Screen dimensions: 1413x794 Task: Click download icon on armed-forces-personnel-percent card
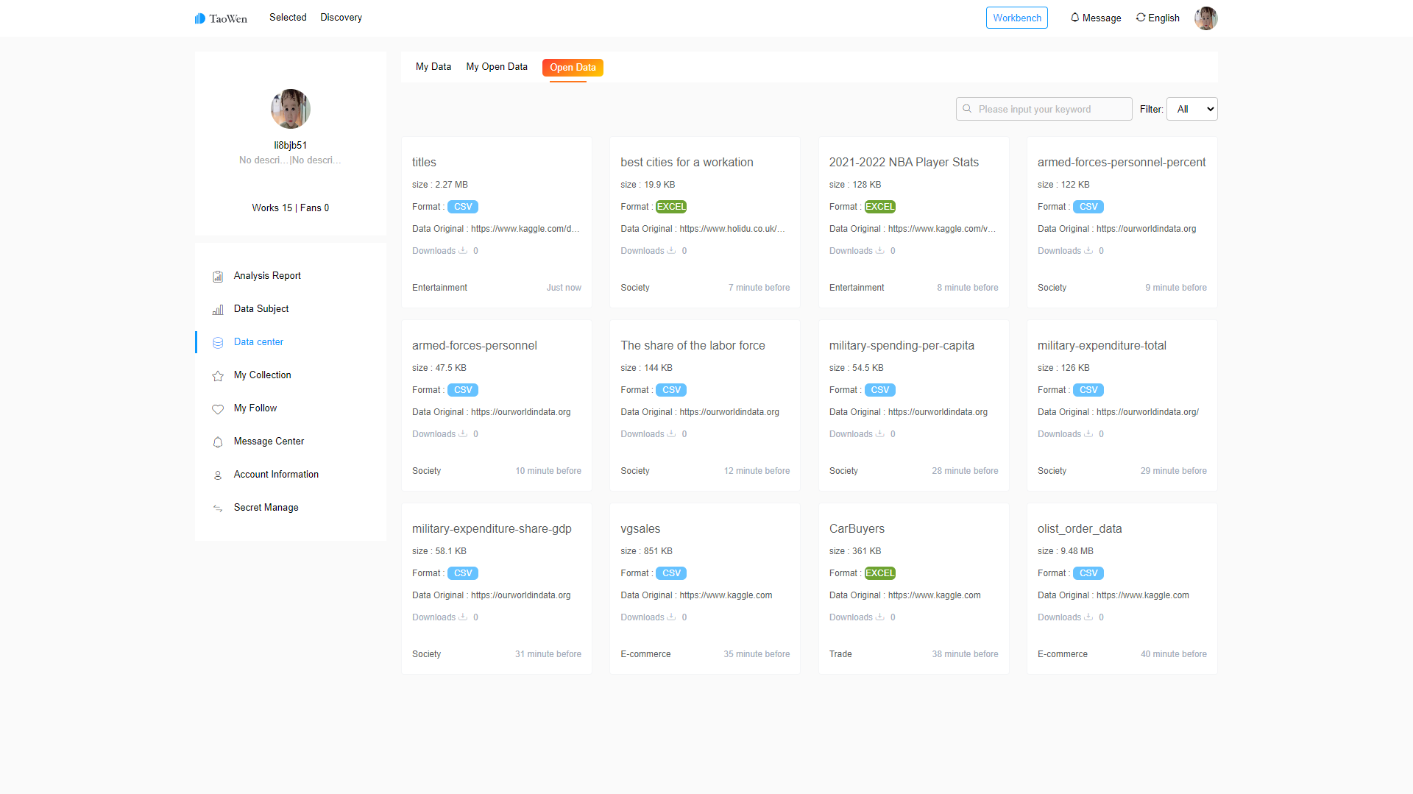pos(1088,250)
